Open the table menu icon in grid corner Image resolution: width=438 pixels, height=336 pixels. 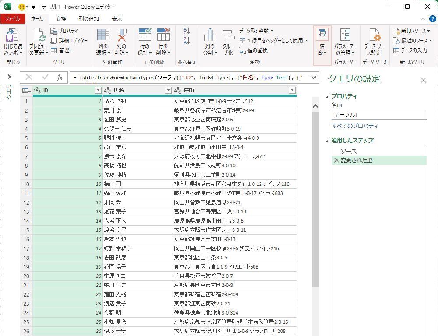[26, 90]
